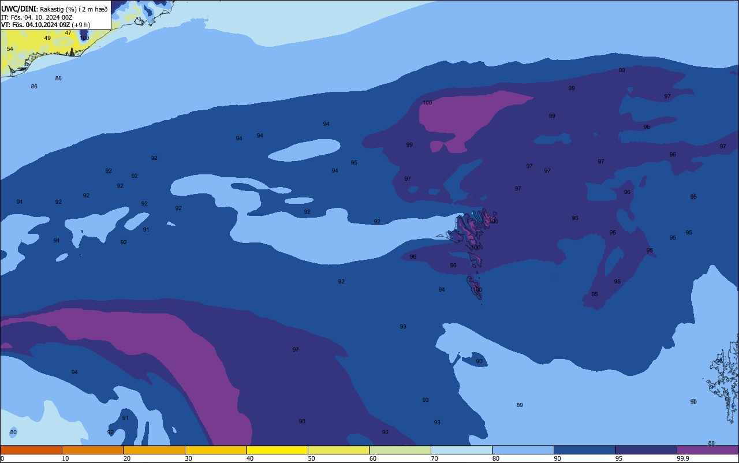Click the legend tick label '70'
Image resolution: width=739 pixels, height=463 pixels.
pos(434,458)
